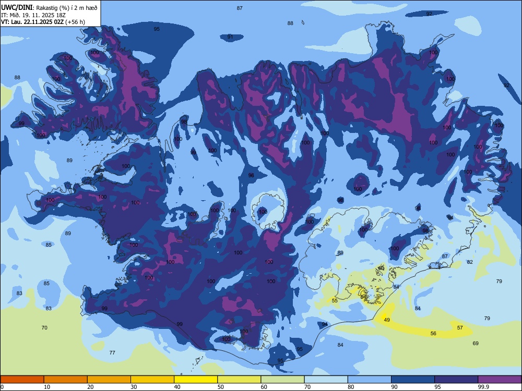
Task: Click the 57 humidity value on the map
Action: click(x=460, y=327)
